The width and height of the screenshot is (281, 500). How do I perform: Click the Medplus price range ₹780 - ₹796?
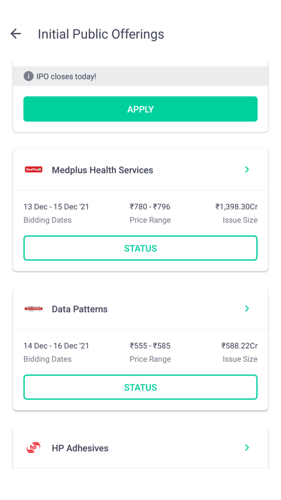click(150, 207)
